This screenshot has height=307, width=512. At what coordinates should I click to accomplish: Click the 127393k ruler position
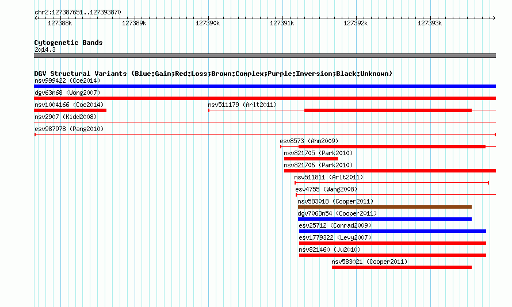[430, 23]
